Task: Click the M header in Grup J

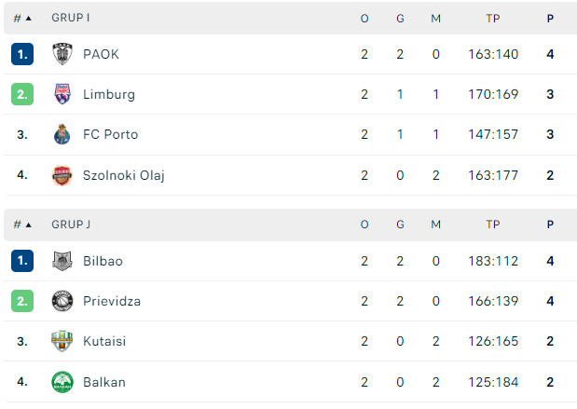Action: pos(435,225)
